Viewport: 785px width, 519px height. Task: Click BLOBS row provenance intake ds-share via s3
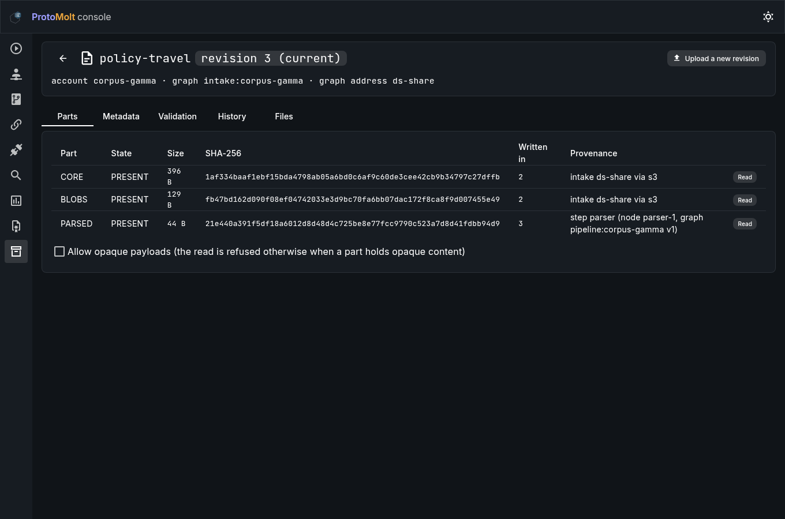[x=614, y=200]
